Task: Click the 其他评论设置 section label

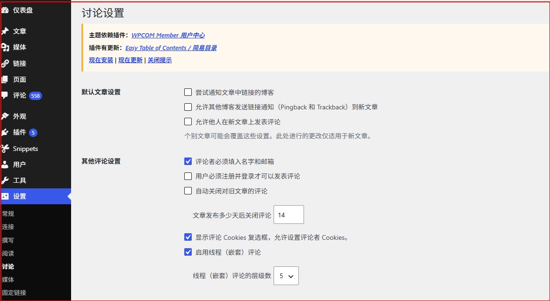Action: point(101,161)
